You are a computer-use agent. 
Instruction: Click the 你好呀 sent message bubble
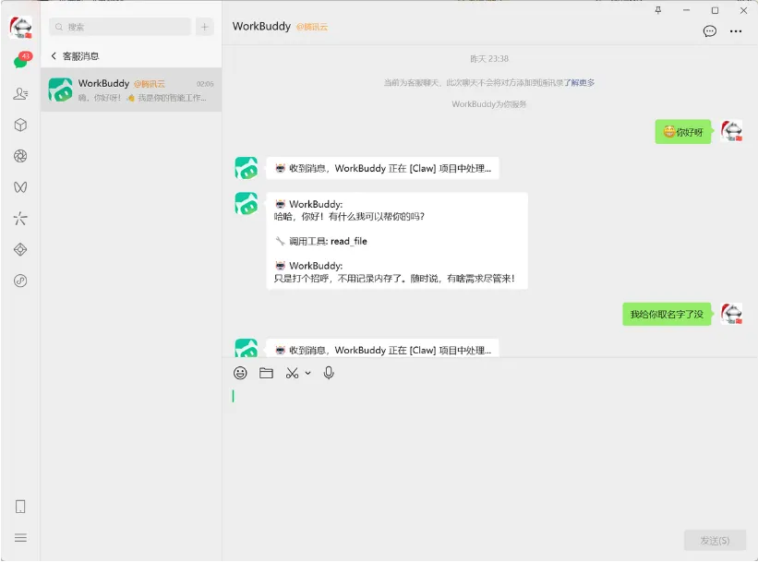[683, 132]
